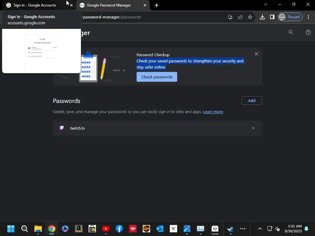This screenshot has height=236, width=315.
Task: Open the Learn more link
Action: pos(213,112)
